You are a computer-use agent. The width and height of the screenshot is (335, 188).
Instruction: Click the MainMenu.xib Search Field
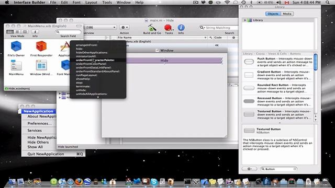(68, 32)
